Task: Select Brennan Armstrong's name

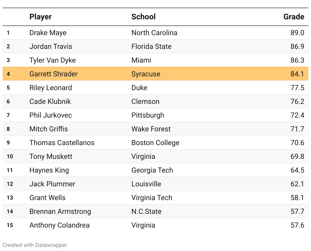Action: tap(60, 212)
